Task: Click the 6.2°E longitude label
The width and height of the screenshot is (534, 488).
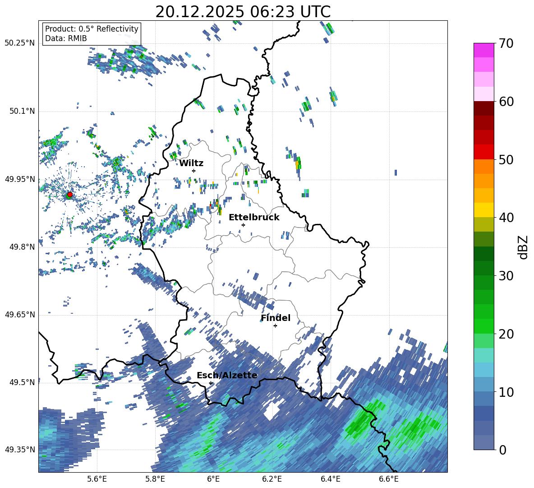Action: [x=272, y=479]
